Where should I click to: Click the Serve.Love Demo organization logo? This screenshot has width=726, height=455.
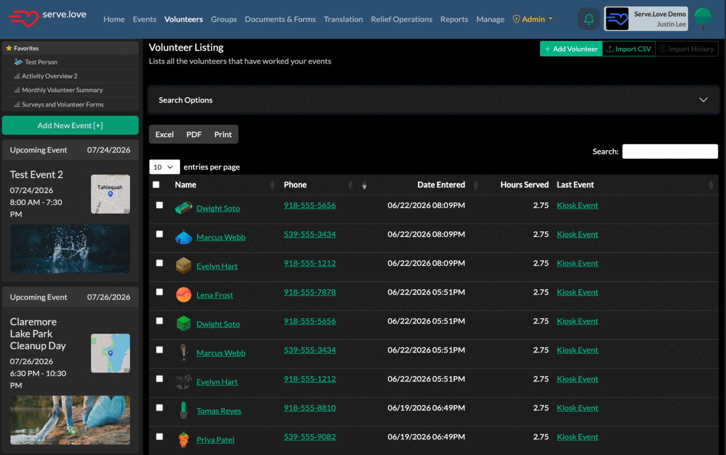click(x=617, y=19)
